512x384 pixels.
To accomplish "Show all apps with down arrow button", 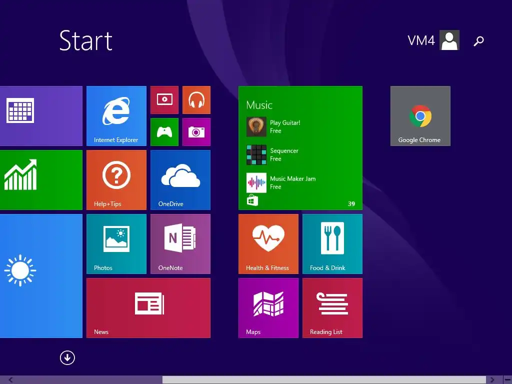I will (67, 357).
